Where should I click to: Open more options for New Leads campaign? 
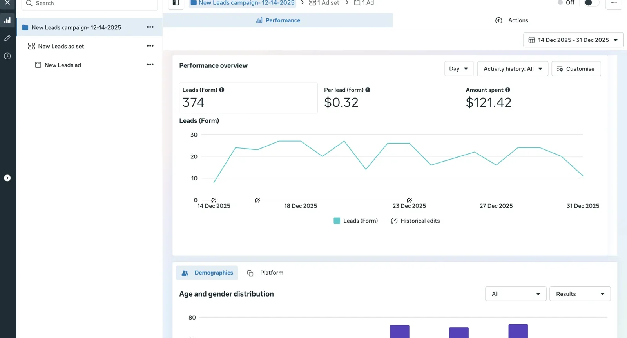coord(150,27)
